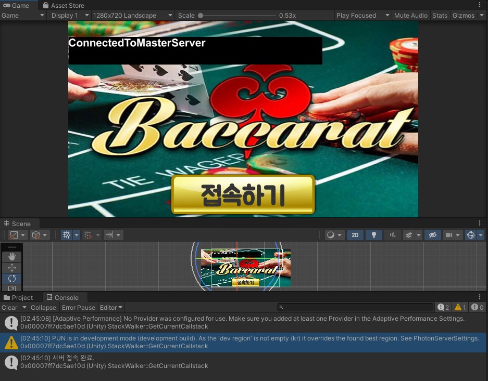488x381 pixels.
Task: Open Game view Gizmos dropdown arrow
Action: click(481, 16)
